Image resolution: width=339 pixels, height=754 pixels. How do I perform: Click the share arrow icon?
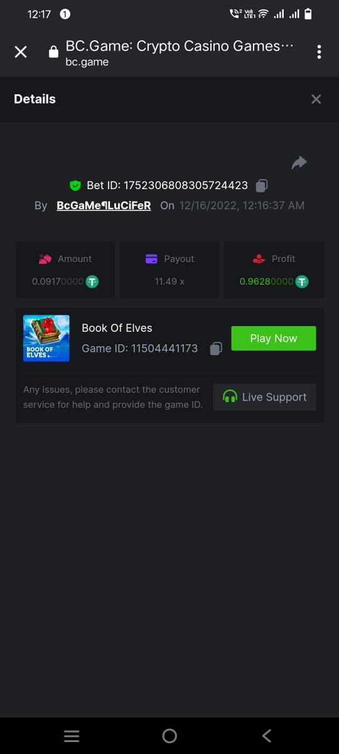299,163
